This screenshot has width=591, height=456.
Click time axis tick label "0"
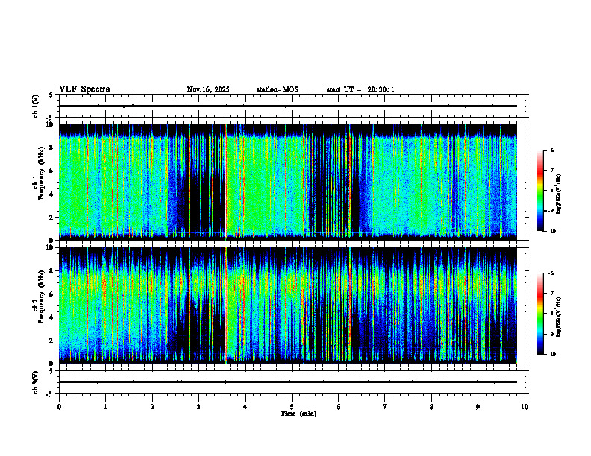pyautogui.click(x=59, y=407)
